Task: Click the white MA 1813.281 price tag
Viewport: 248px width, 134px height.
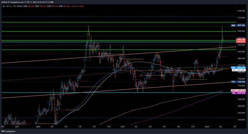Action: pos(238,70)
